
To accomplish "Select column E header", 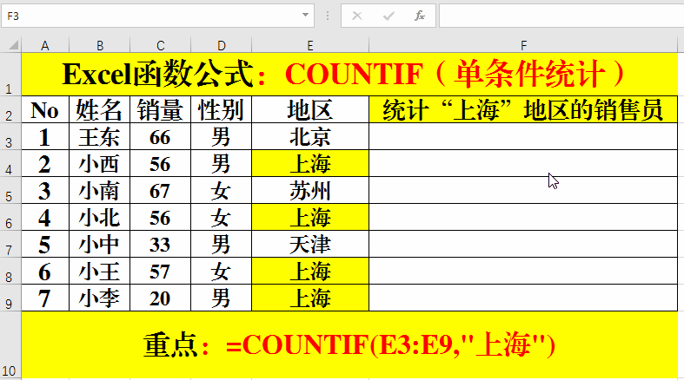I will (310, 45).
